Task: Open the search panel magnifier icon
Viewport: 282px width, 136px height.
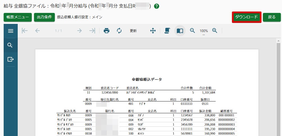Action: click(10, 45)
